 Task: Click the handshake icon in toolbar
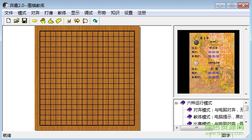point(35,21)
